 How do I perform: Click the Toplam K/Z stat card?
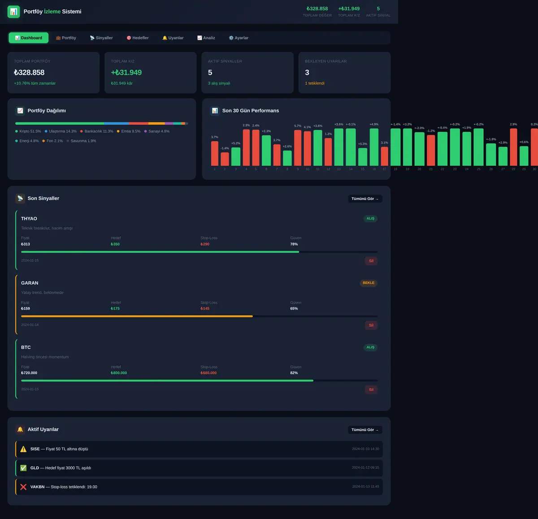[x=151, y=73]
